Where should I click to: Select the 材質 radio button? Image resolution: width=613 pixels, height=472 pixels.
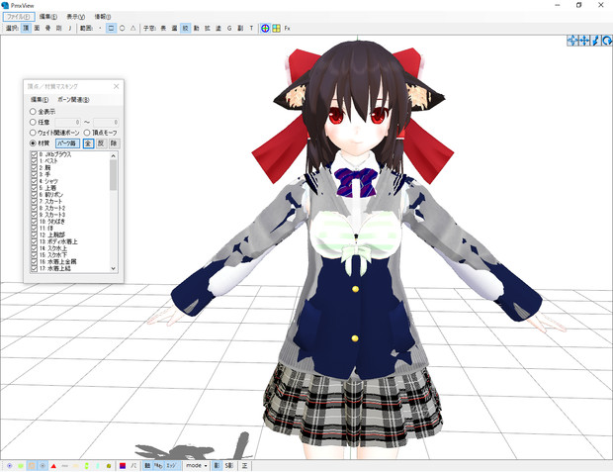coord(33,143)
